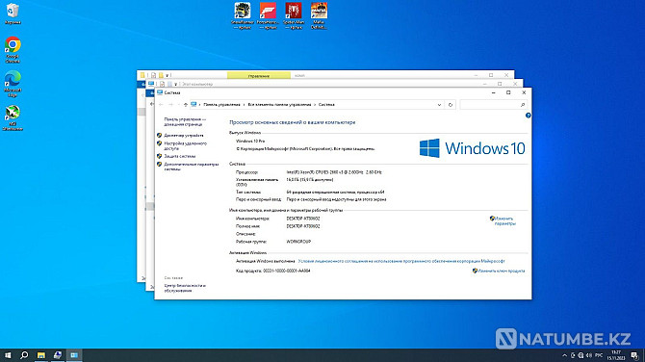645x362 pixels.
Task: Maximize the Система window
Action: coord(508,92)
